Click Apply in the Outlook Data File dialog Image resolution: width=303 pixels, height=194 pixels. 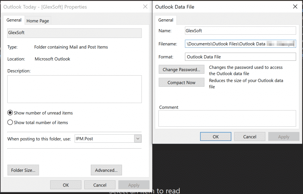coord(283,137)
